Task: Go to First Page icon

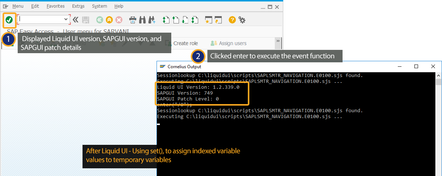Action: [166, 20]
